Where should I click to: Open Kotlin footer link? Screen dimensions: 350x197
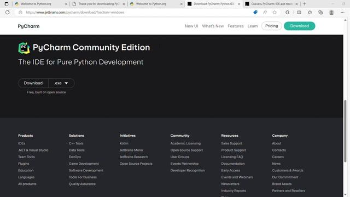(124, 143)
